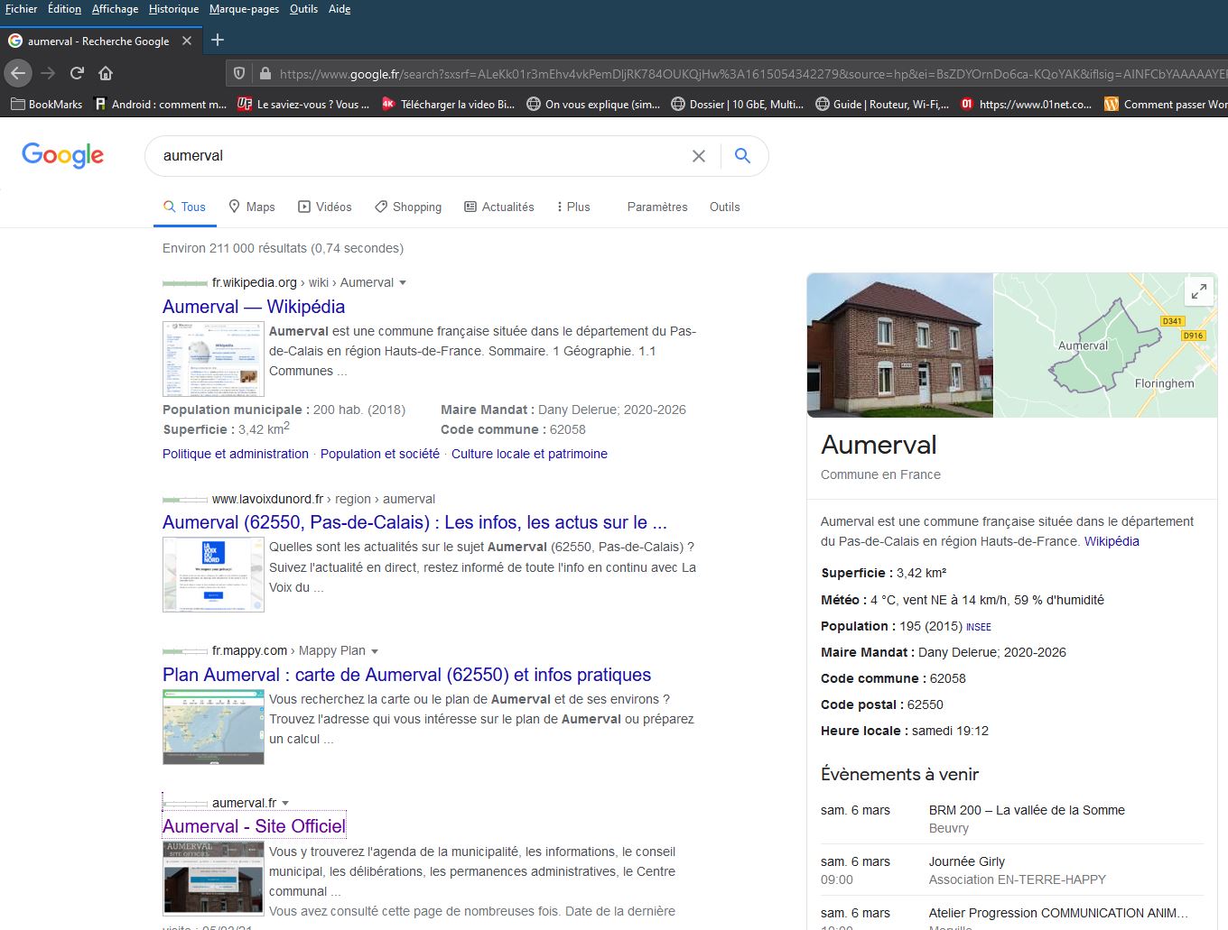Open the INSEE population source link
The width and height of the screenshot is (1228, 930).
(x=979, y=627)
